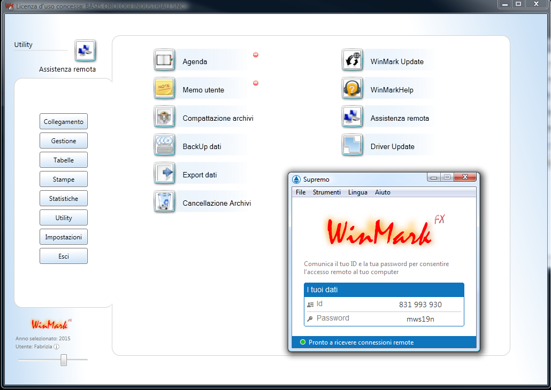The height and width of the screenshot is (390, 551).
Task: Choose Compattazione archivi text
Action: click(218, 118)
